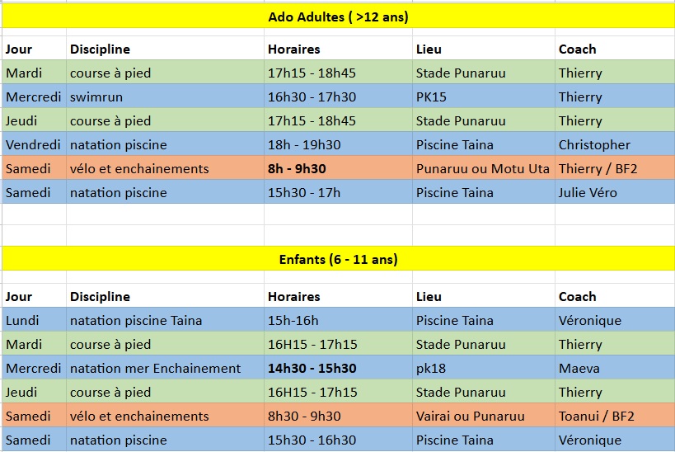Select the 'natation mer Enchainement' cell
Viewport: 675px width, 452px height.
coord(165,368)
